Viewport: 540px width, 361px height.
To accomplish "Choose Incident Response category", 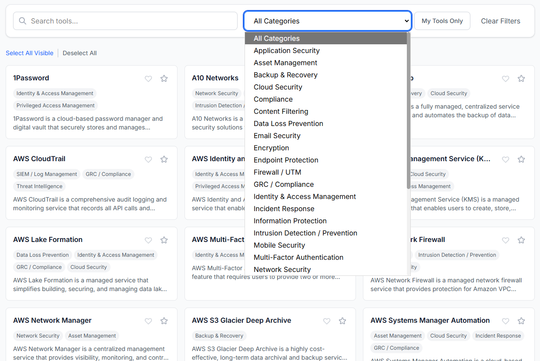I will click(325, 209).
